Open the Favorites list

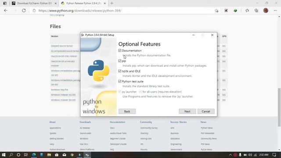[x=247, y=11]
